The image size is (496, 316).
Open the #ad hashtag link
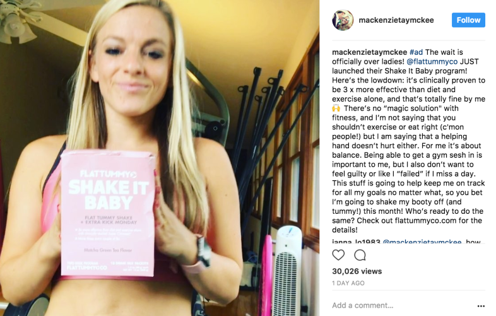pos(416,52)
